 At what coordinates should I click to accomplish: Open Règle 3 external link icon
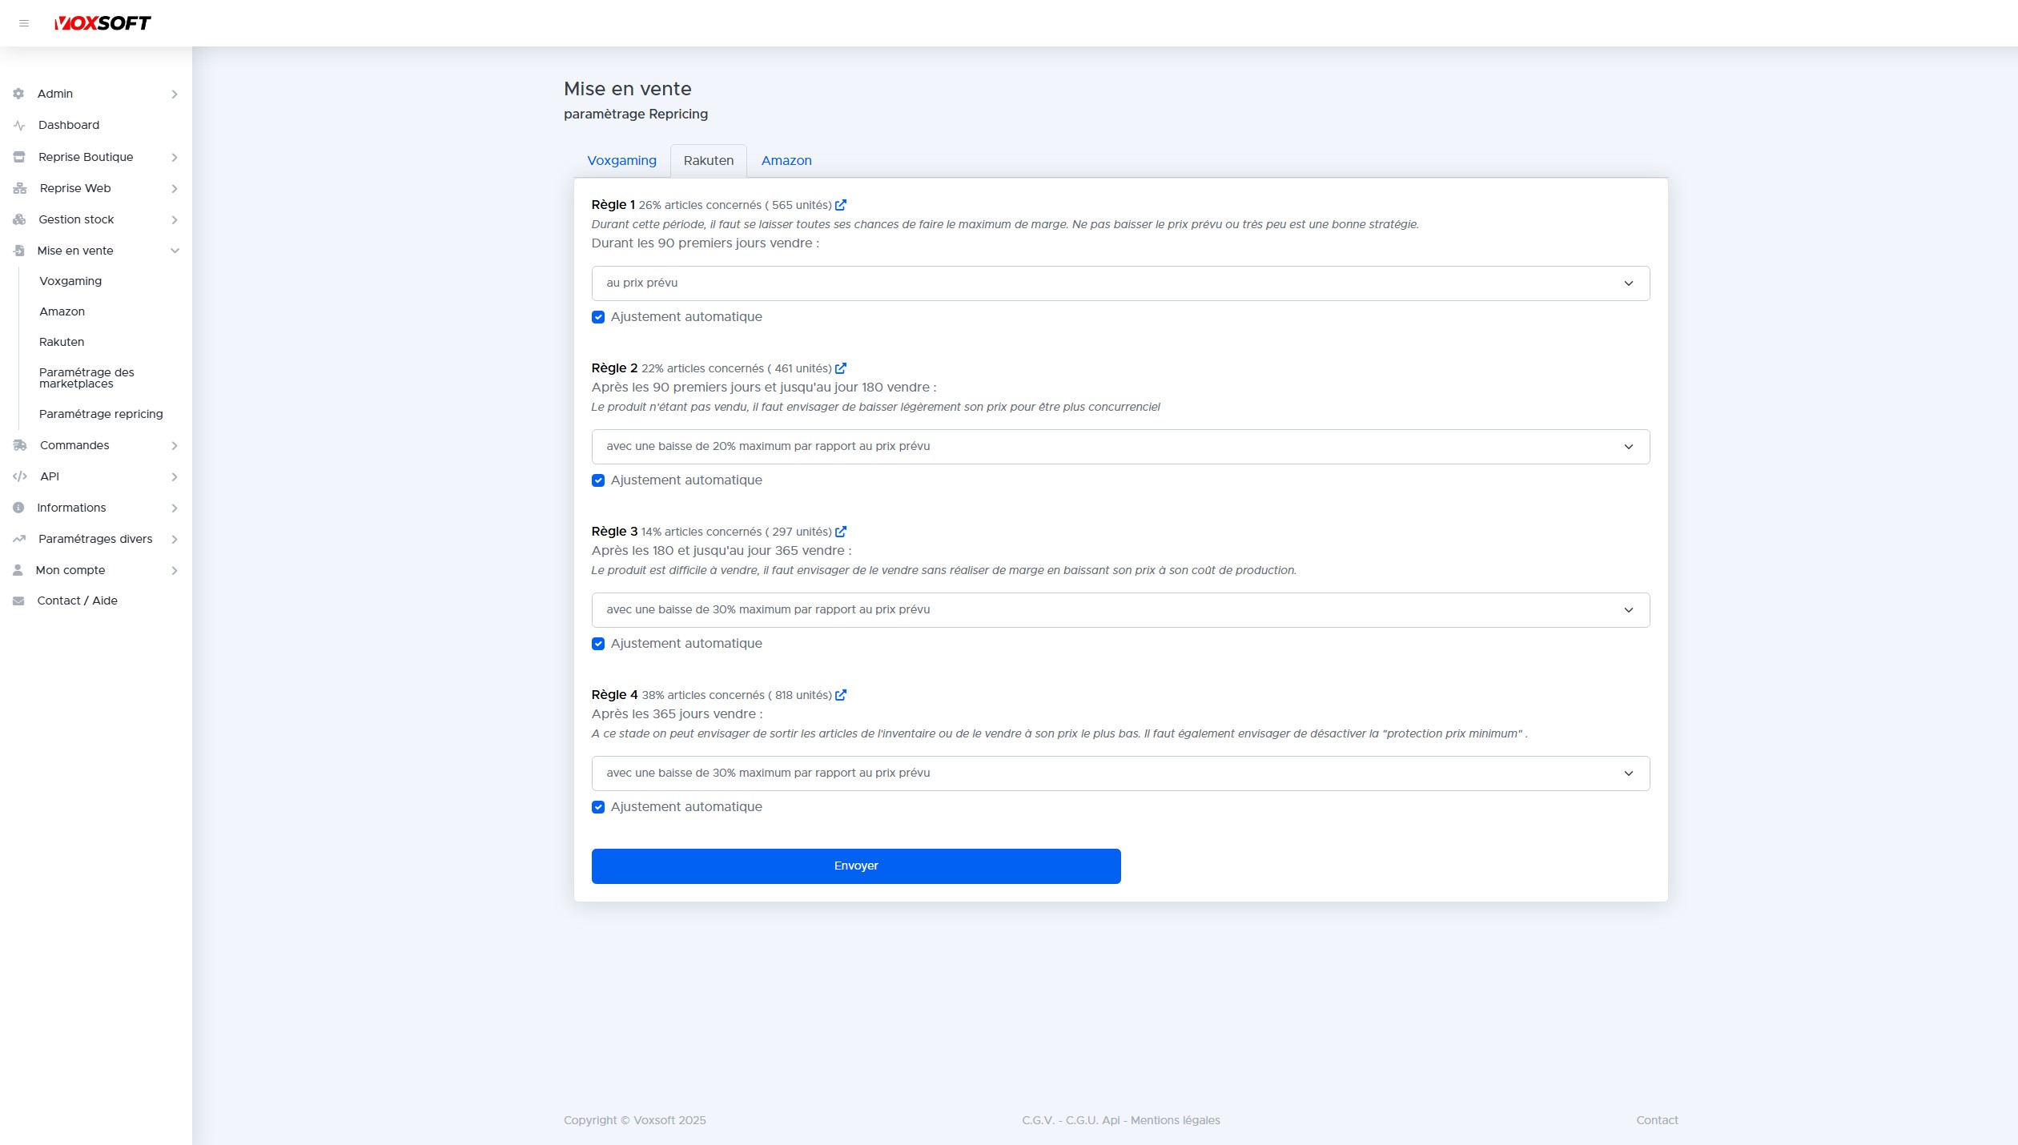pyautogui.click(x=841, y=532)
